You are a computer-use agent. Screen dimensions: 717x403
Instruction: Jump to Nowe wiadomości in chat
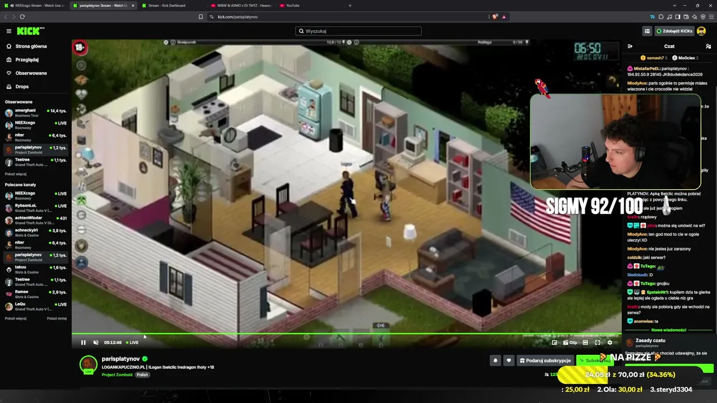[668, 330]
